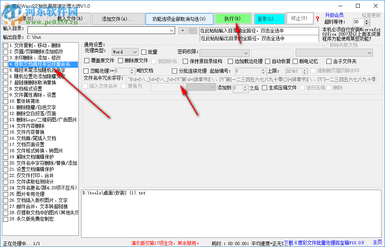This screenshot has height=247, width=385.
Task: Click the 升级会员 upgrade membership link
Action: [x=334, y=15]
